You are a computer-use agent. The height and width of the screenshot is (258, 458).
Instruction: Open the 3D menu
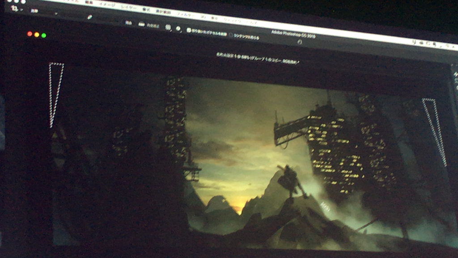[204, 17]
